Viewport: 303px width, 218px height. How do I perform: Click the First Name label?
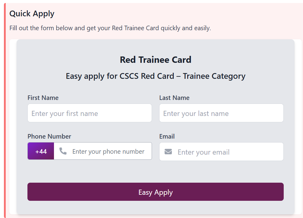coord(43,98)
